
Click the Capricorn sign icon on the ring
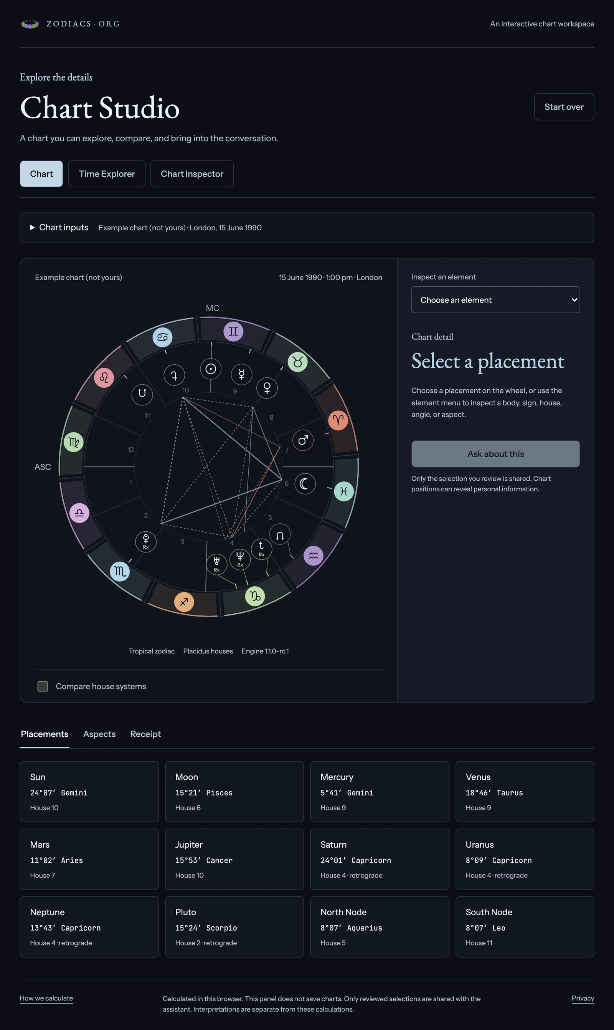255,596
